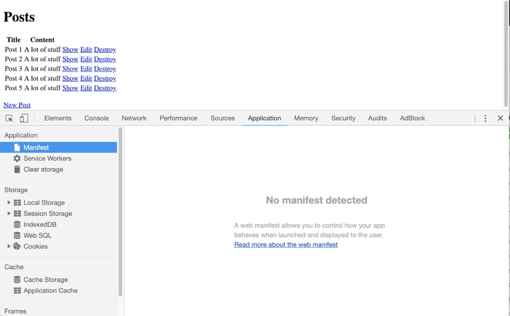Click the 'Title' column header
This screenshot has width=510, height=316.
pyautogui.click(x=13, y=39)
